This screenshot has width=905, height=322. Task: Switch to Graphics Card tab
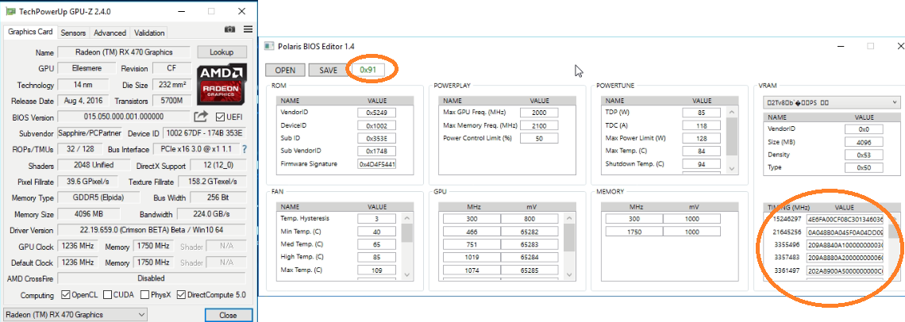[x=30, y=33]
